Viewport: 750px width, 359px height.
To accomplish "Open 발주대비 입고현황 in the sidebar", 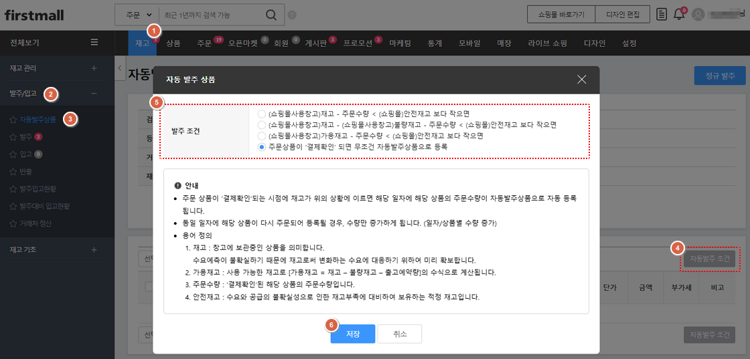I will point(45,206).
